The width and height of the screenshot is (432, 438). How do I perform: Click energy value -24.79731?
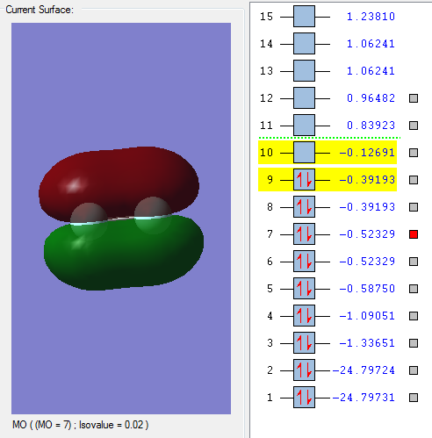[x=364, y=398]
